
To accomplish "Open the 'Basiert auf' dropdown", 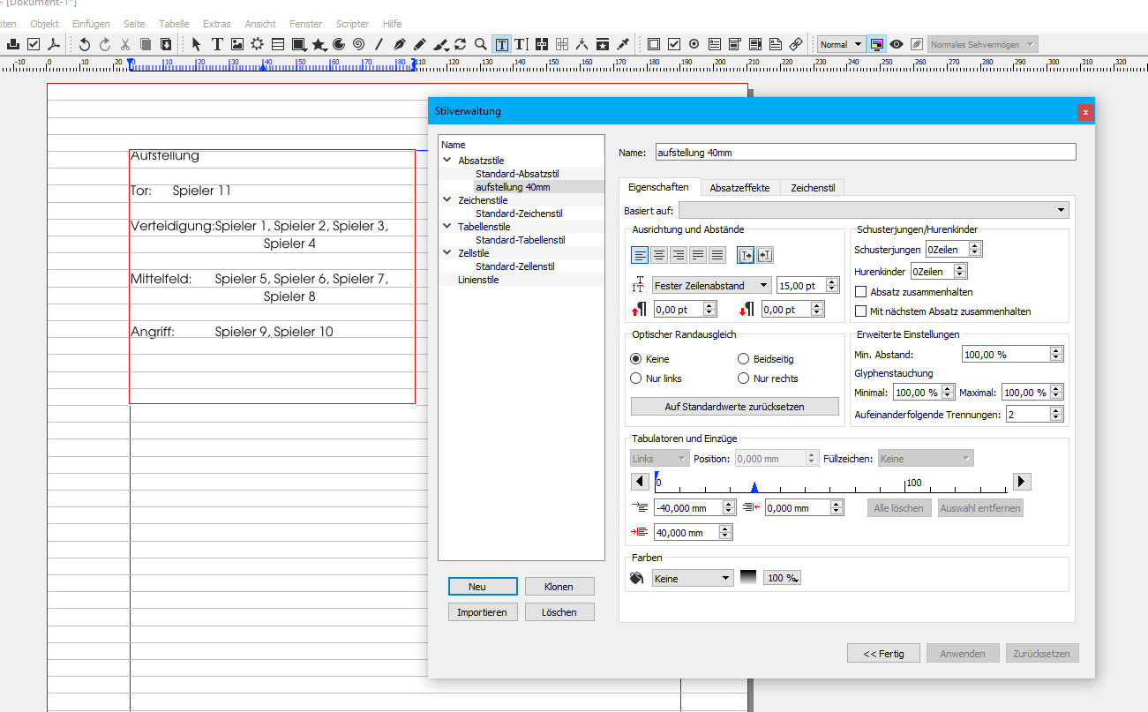I will 874,210.
